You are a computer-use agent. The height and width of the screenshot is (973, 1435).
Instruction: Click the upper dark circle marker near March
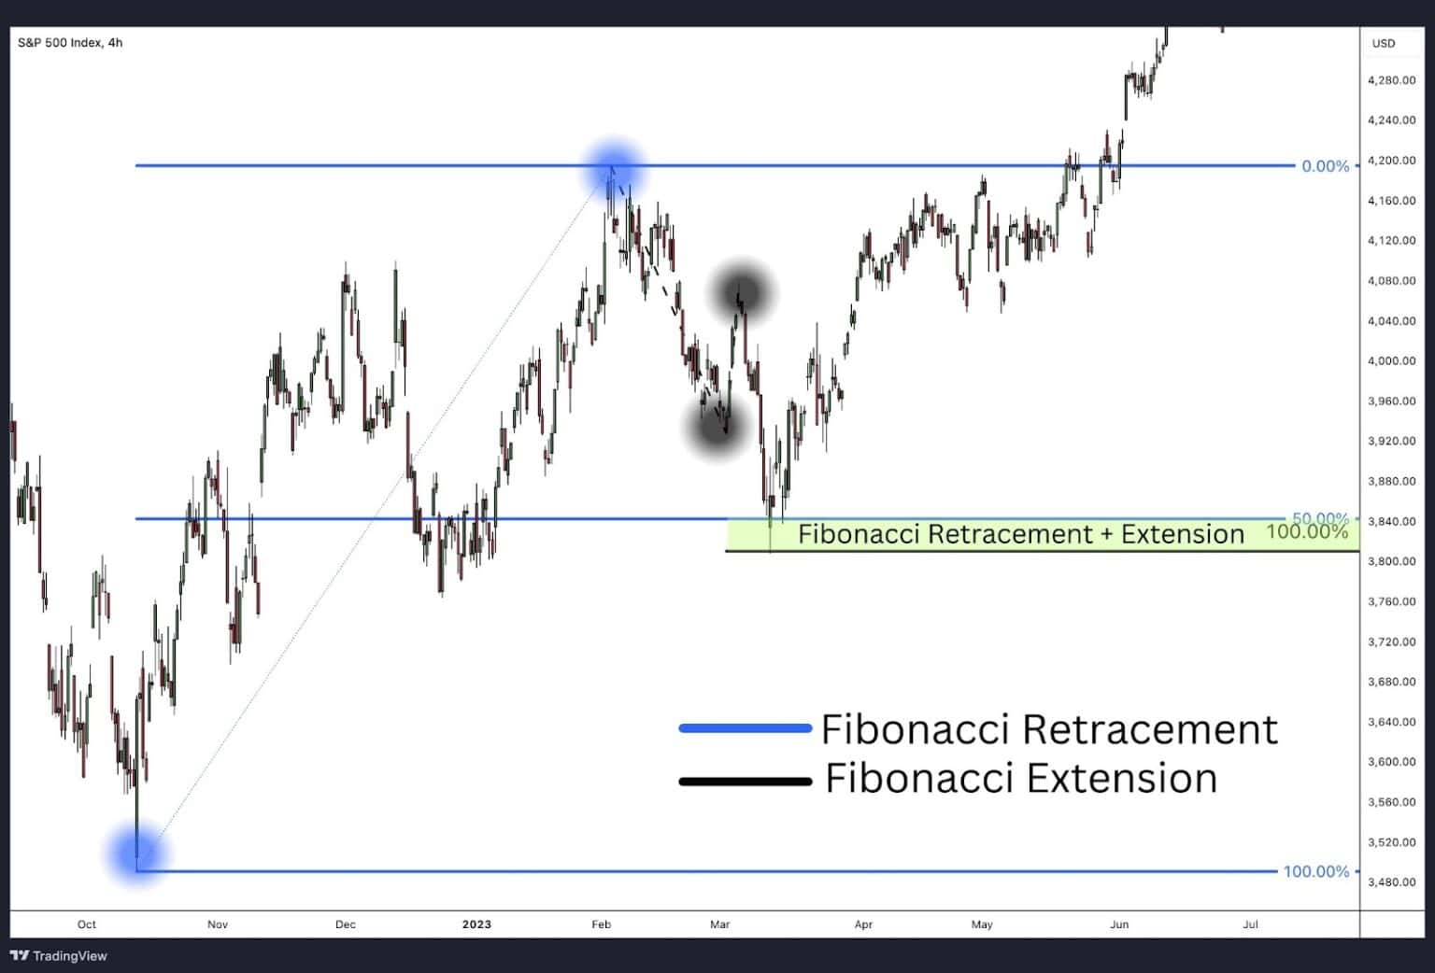741,291
